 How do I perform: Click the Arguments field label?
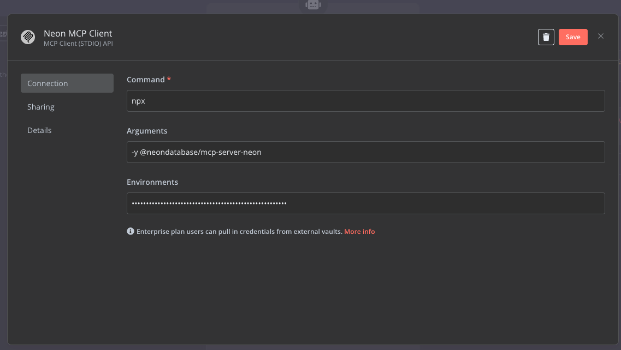click(147, 131)
